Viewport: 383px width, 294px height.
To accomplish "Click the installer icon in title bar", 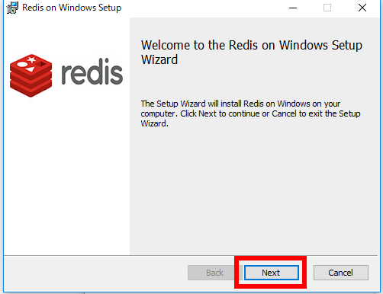I will click(12, 8).
